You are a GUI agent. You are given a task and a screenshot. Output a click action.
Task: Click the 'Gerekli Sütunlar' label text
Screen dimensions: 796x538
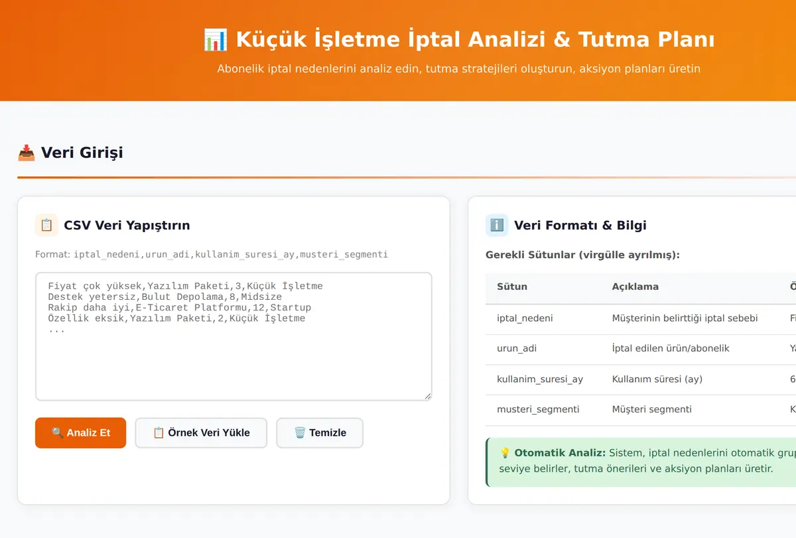[x=582, y=255]
